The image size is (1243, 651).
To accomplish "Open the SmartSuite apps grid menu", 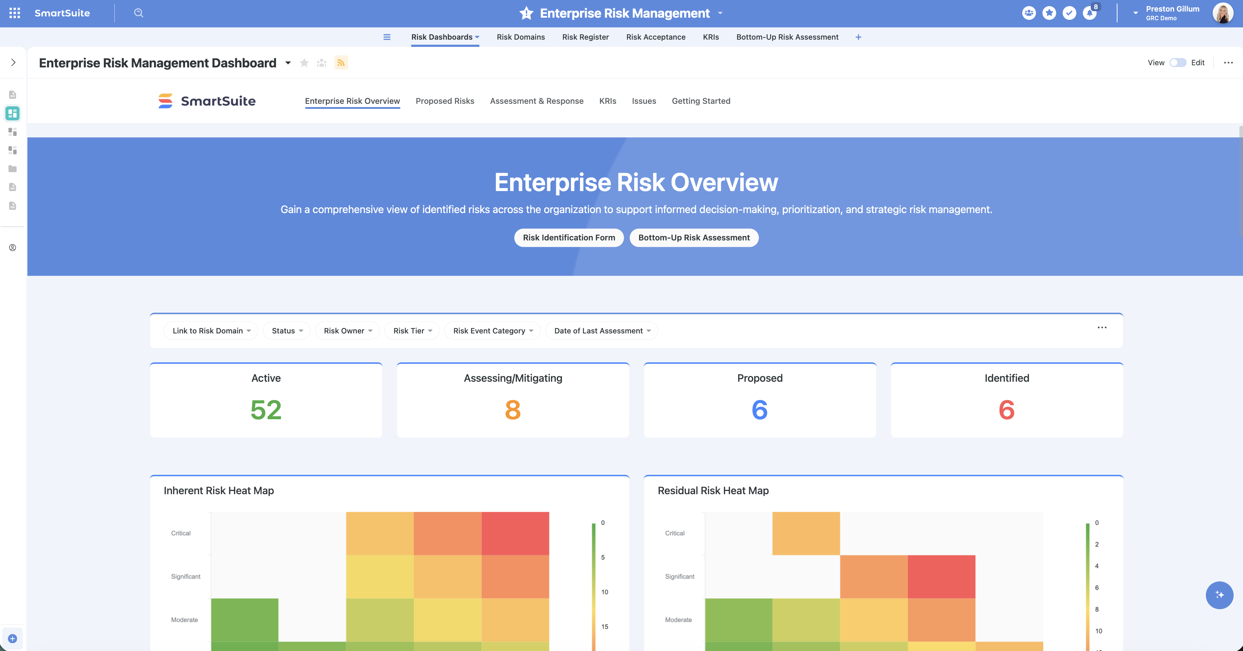I will (14, 13).
